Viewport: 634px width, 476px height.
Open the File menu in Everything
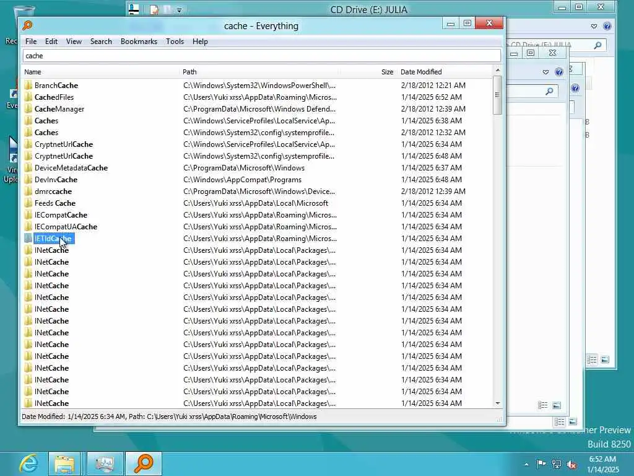point(31,42)
